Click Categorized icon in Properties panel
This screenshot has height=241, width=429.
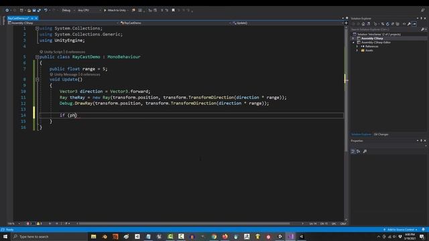[353, 151]
